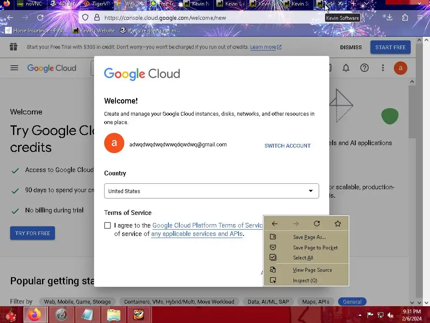Screen dimensions: 430x323
Task: Click the muted volume tray icon
Action: [x=390, y=315]
